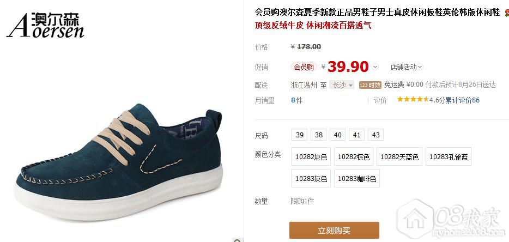Open the 累计评价86 reviews link
The height and width of the screenshot is (242, 509).
(462, 100)
